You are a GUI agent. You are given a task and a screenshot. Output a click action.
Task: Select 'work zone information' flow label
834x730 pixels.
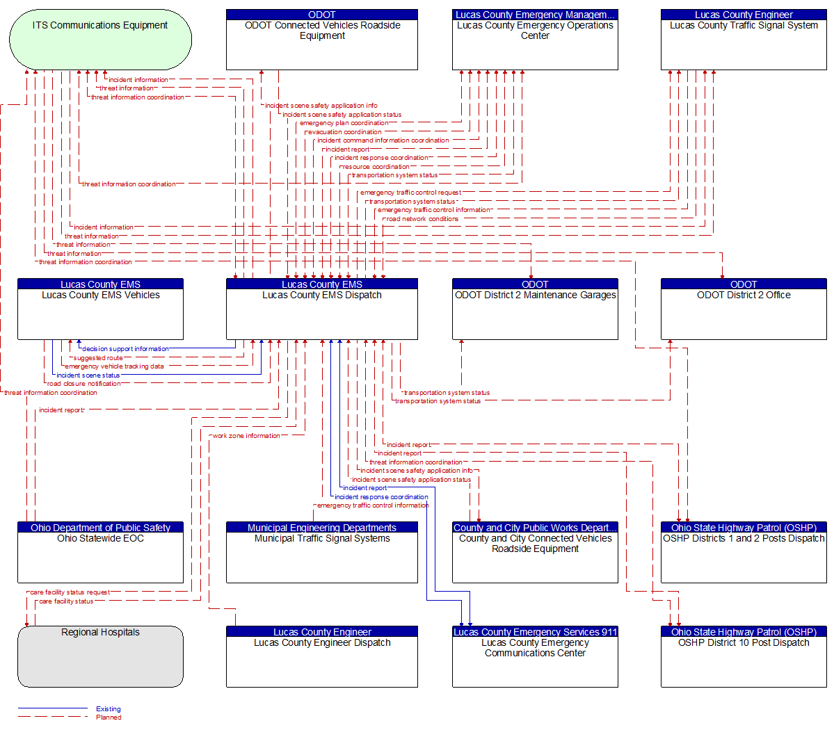coord(246,436)
